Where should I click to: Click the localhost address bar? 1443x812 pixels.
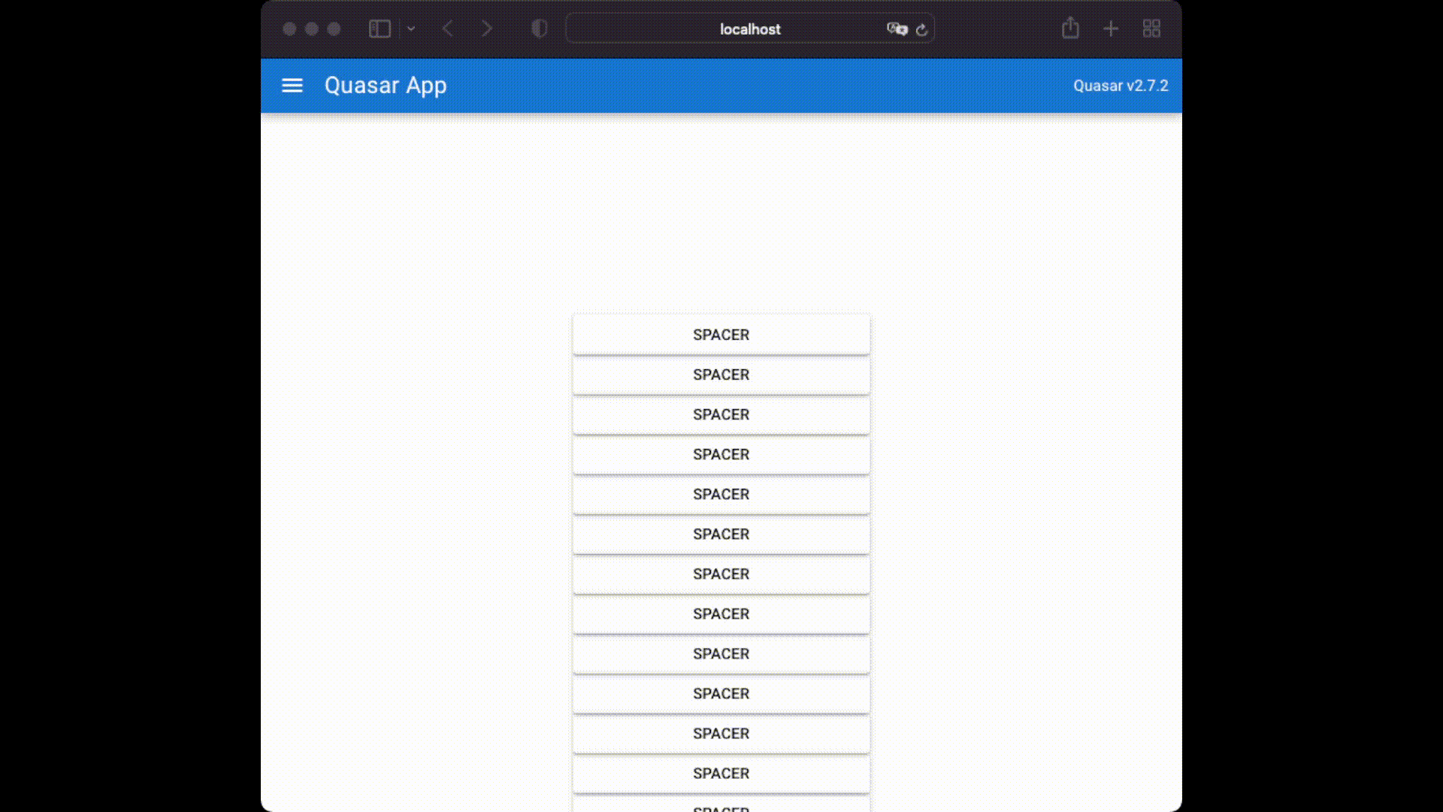(x=750, y=29)
